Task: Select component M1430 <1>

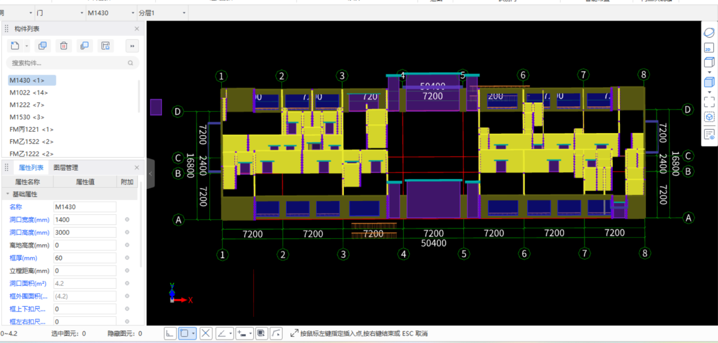Action: coord(32,80)
